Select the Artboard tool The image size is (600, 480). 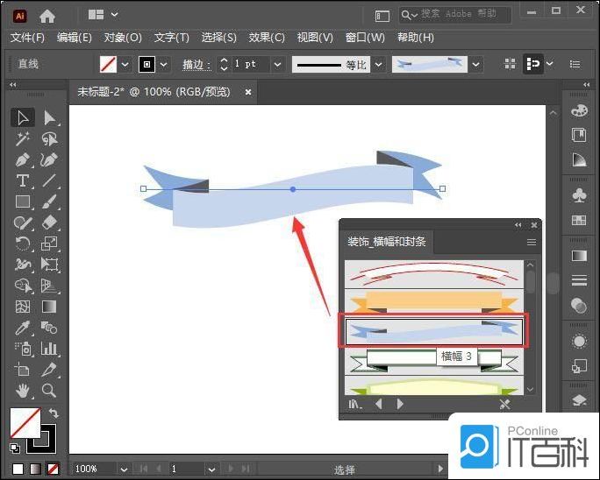click(x=23, y=369)
